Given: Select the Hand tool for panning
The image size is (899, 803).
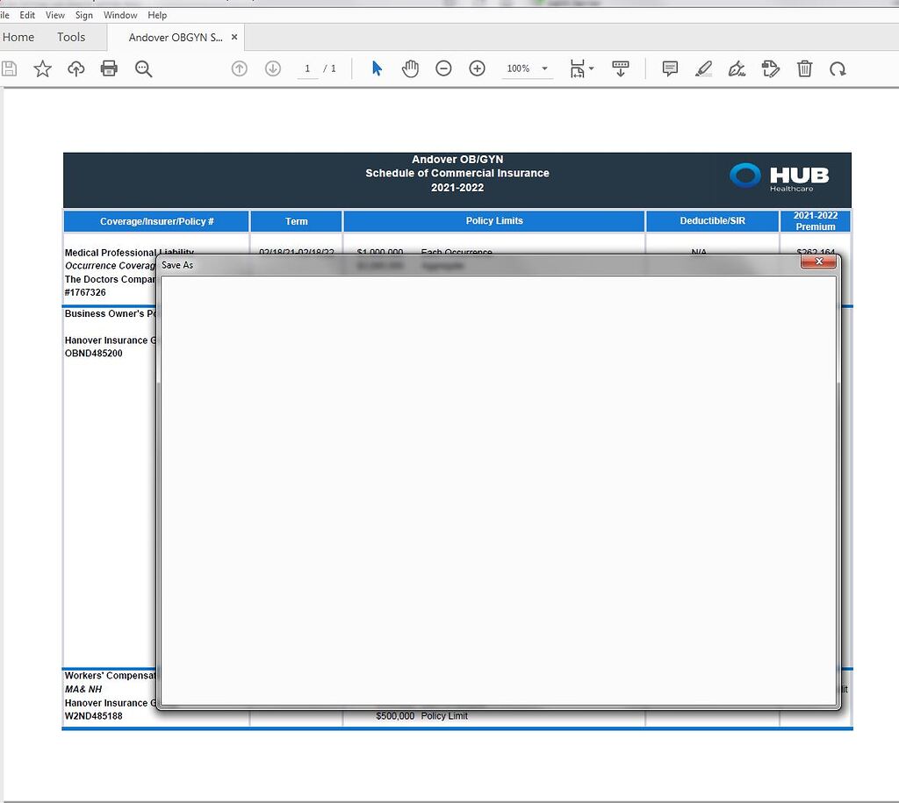Looking at the screenshot, I should [410, 68].
